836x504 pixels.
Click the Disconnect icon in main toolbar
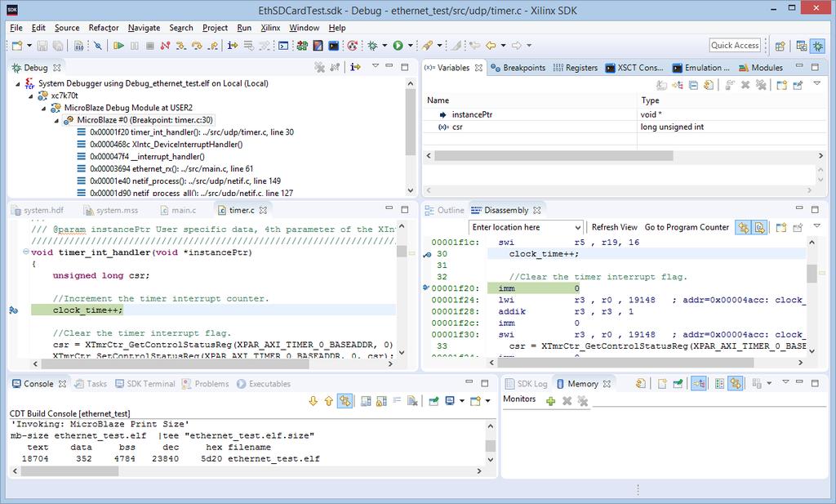click(165, 46)
